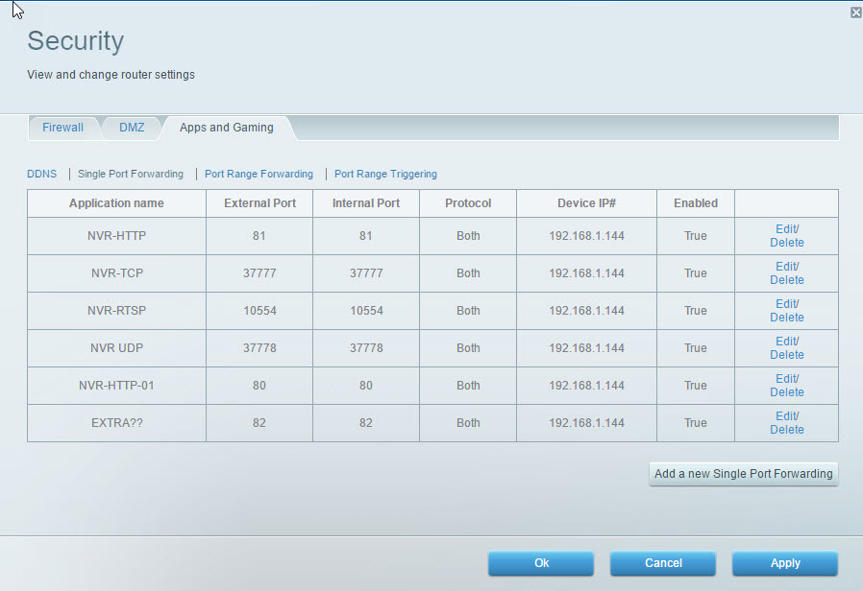This screenshot has width=863, height=591.
Task: Delete the NVR-RTSP rule
Action: [x=786, y=318]
